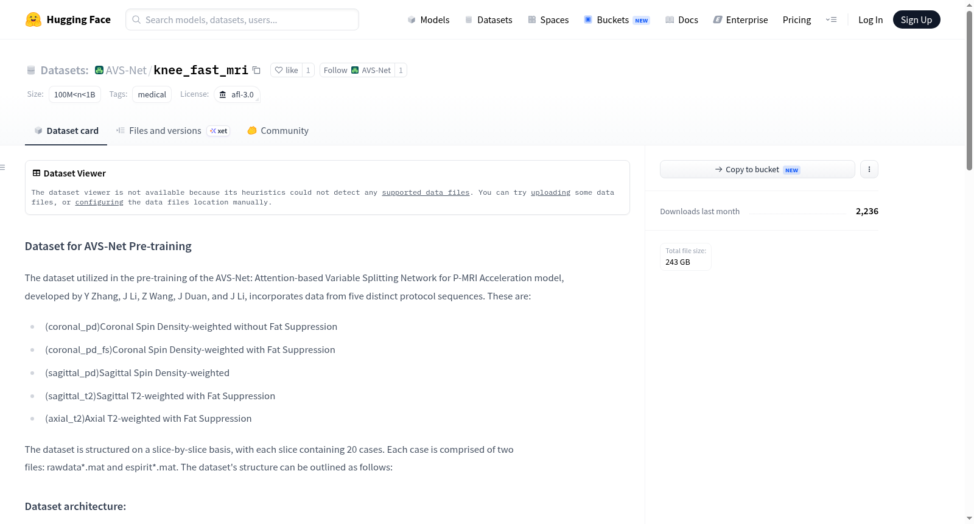Like the knee_fast_mri dataset

(286, 70)
